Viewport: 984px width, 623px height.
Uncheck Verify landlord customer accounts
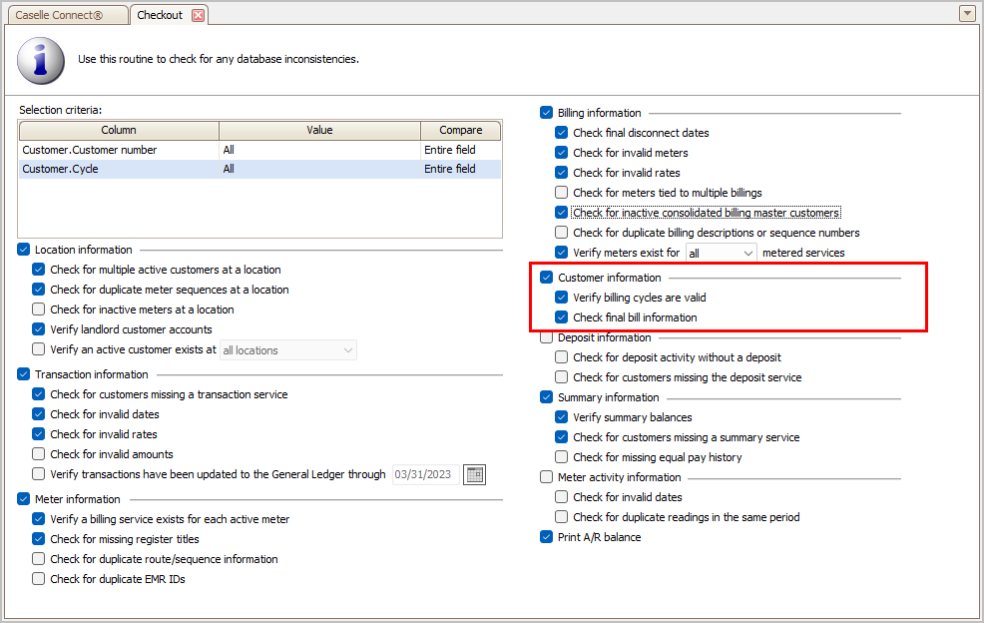(x=38, y=329)
